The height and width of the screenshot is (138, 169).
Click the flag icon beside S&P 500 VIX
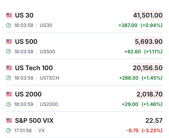(x=9, y=120)
